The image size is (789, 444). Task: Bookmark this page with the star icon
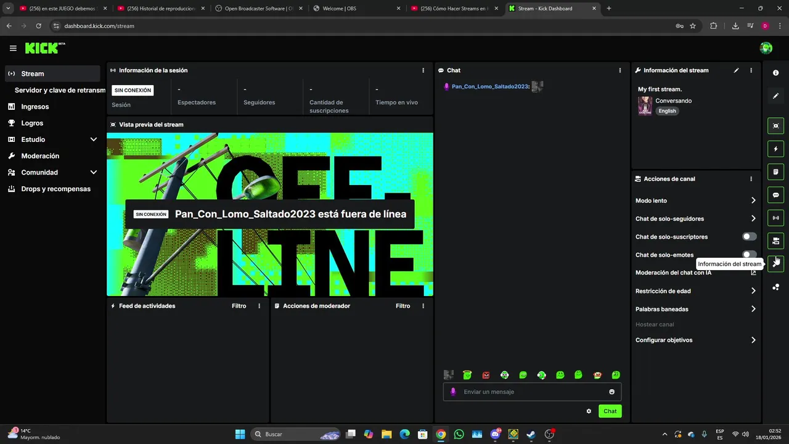tap(693, 26)
